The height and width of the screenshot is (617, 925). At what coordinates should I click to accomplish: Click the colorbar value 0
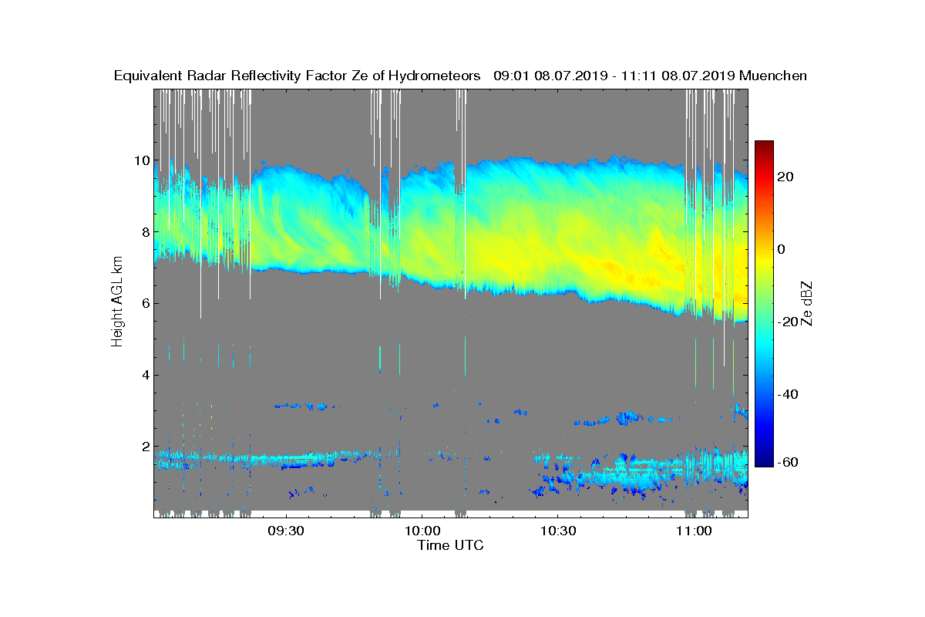[x=782, y=250]
